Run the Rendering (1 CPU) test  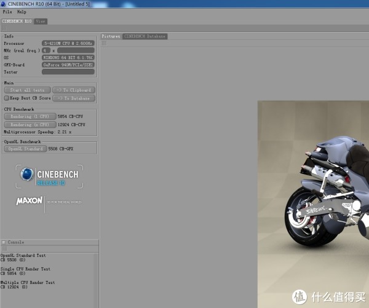[30, 116]
